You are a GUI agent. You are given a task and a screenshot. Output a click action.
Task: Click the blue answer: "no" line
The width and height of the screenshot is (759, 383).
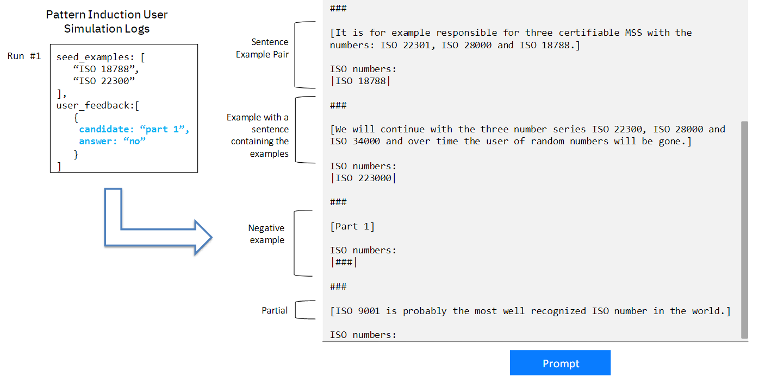tap(113, 141)
